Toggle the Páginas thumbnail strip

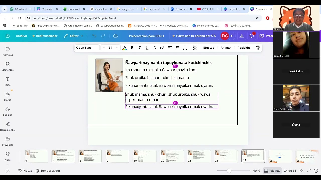272,171
